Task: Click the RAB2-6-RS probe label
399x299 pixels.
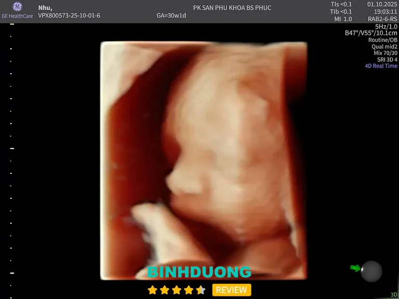Action: pyautogui.click(x=382, y=19)
